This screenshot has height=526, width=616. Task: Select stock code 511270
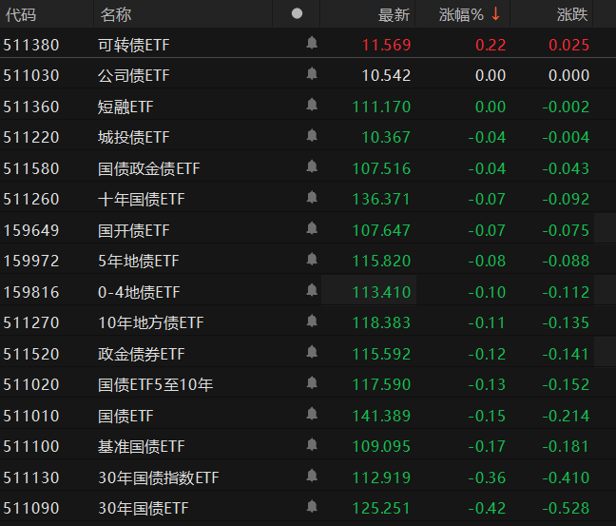(31, 322)
